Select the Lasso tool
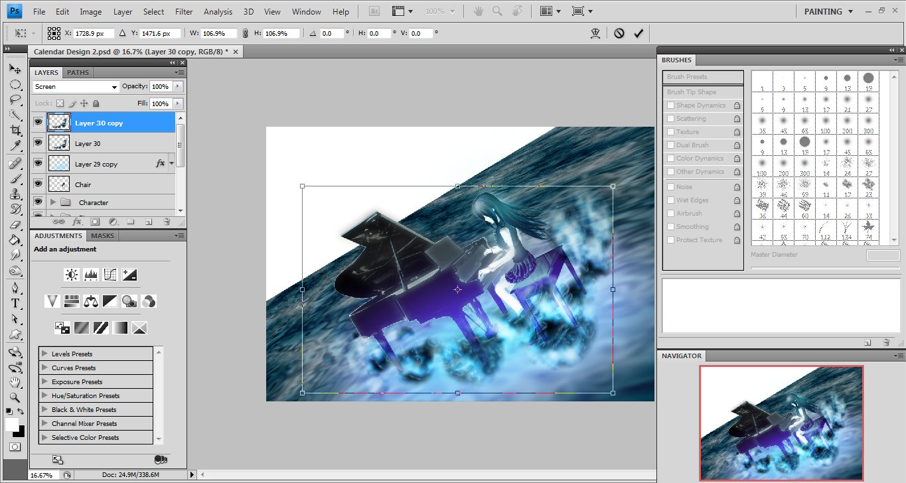 15,100
